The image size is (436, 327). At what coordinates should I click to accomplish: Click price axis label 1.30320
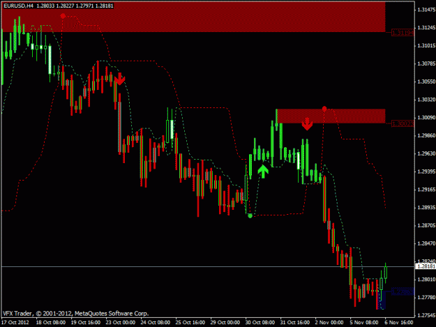(426, 100)
